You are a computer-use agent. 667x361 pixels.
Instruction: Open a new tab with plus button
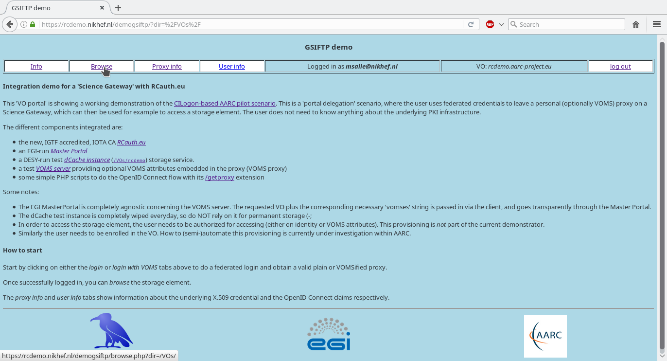[x=118, y=8]
